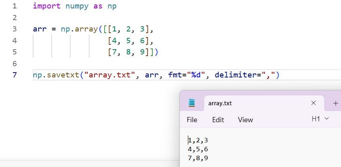Click the Notepad app icon

192,103
